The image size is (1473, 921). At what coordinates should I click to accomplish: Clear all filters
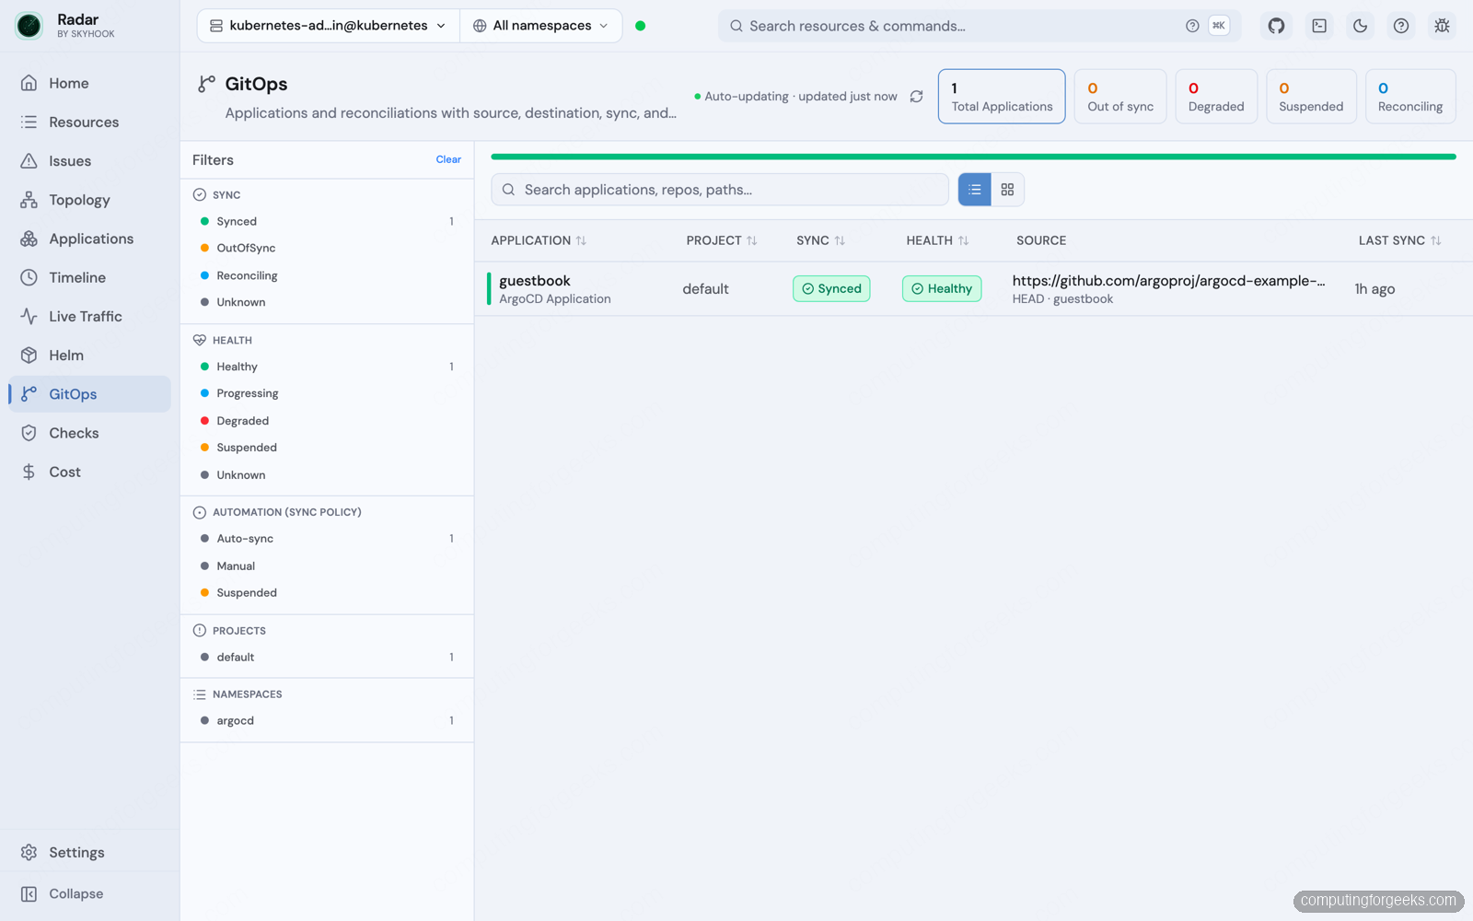click(x=448, y=159)
